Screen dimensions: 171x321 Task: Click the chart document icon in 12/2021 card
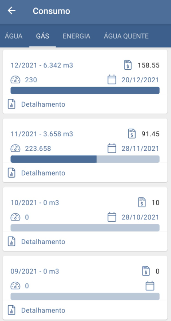[x=12, y=104]
